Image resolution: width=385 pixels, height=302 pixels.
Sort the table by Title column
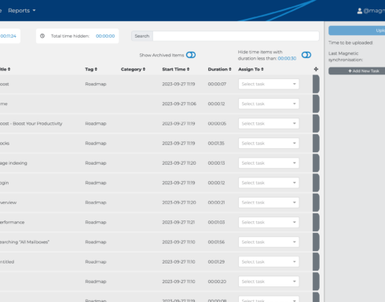point(5,69)
